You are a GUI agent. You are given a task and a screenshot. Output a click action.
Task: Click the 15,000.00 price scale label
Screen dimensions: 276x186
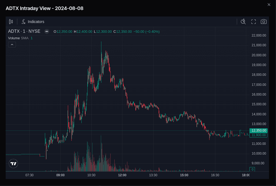[259, 104]
